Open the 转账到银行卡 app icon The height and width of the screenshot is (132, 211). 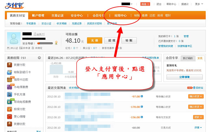9,72
